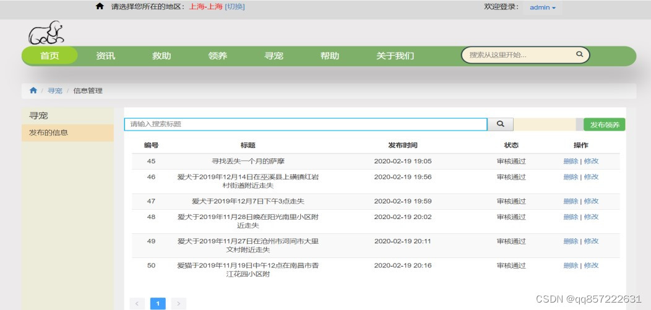Click the 发布时间 column header

(x=403, y=145)
